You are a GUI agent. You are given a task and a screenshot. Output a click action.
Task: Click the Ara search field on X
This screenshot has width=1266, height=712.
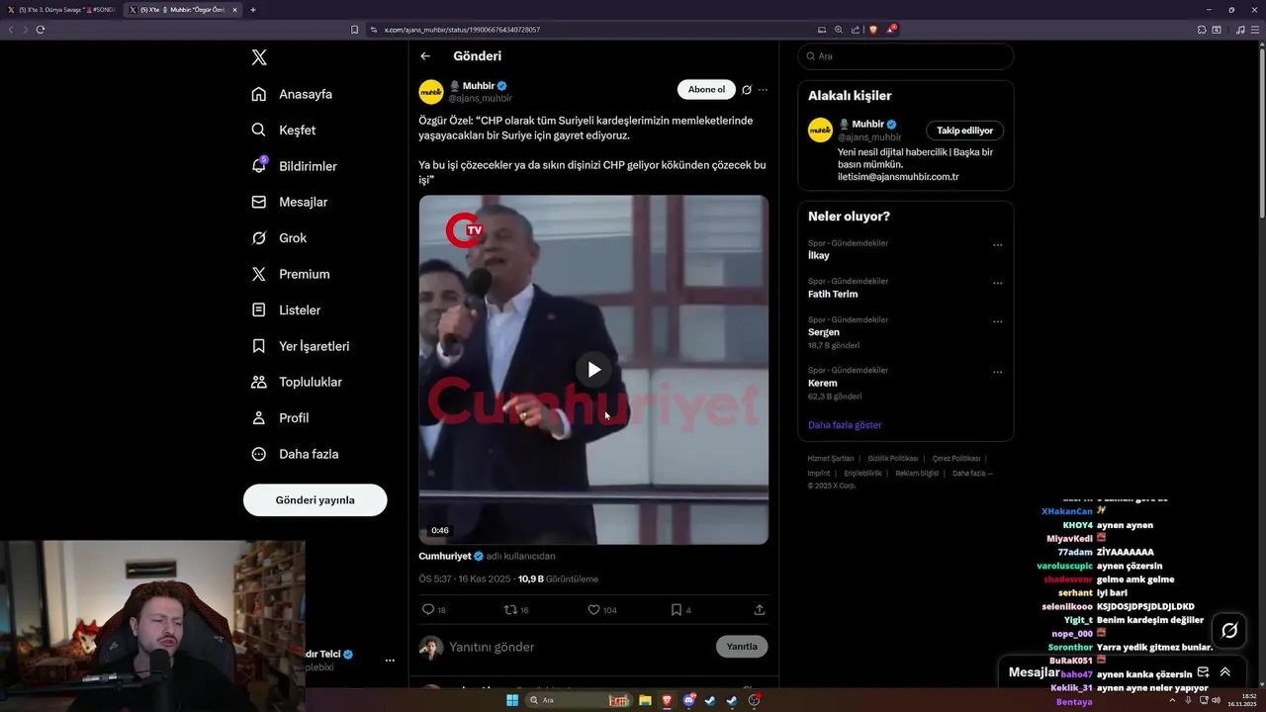pyautogui.click(x=905, y=56)
